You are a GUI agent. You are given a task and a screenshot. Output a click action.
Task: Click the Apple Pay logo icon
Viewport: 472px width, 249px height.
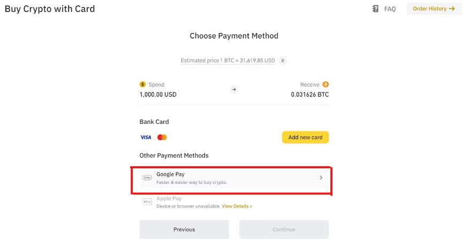tap(147, 201)
